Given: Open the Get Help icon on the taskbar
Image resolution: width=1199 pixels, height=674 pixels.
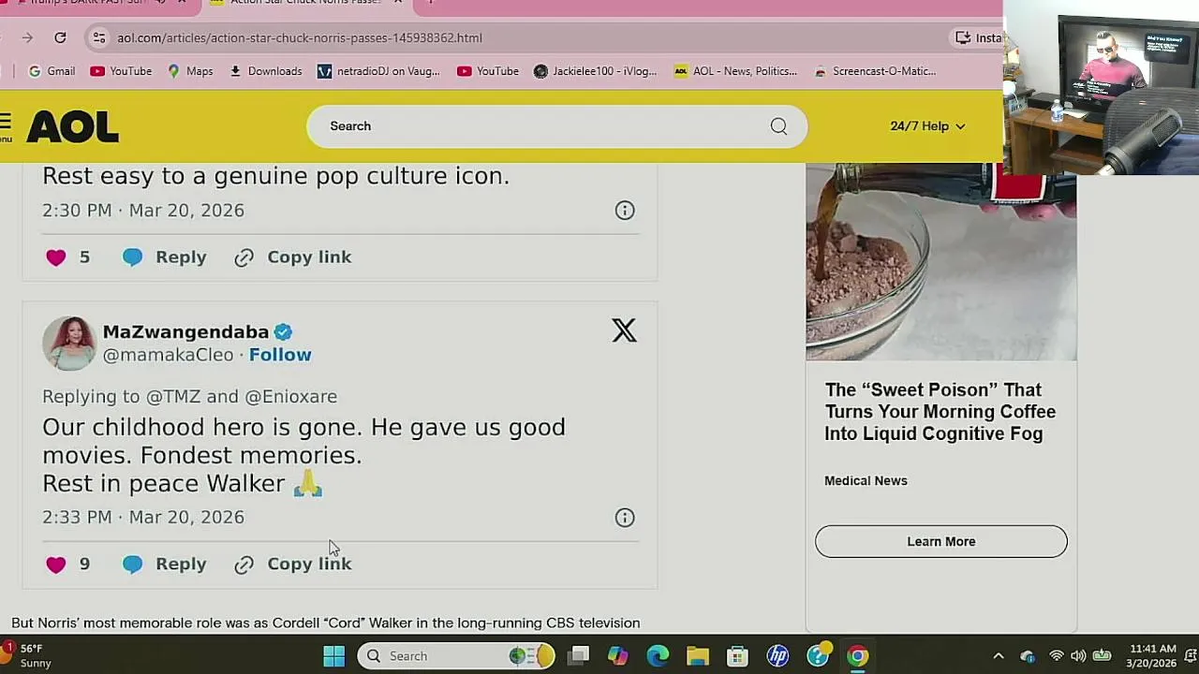Looking at the screenshot, I should [x=818, y=656].
